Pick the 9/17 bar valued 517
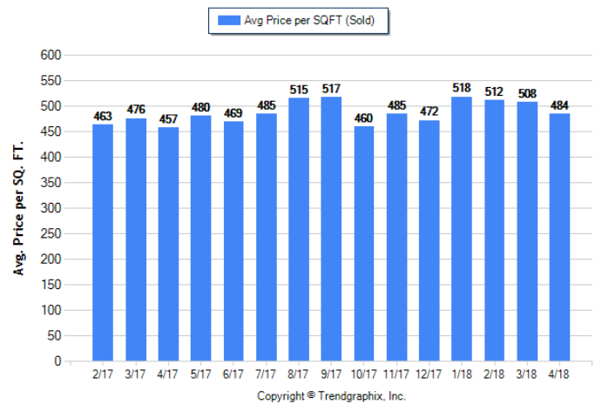Screen dimensions: 609x411 click(x=331, y=229)
